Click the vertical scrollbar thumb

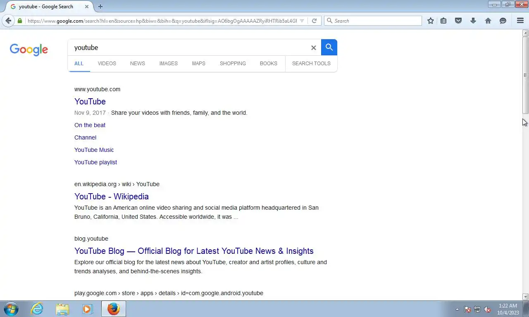coord(526,75)
